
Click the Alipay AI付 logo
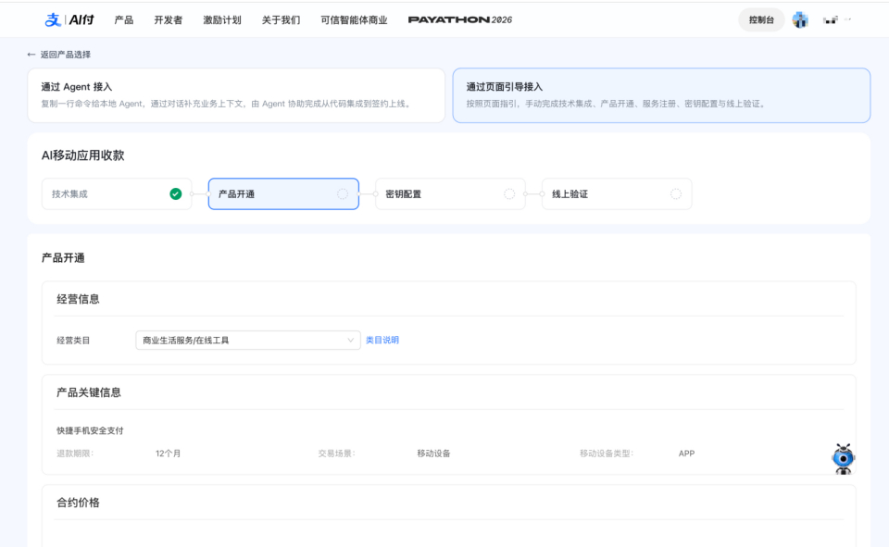pos(69,19)
